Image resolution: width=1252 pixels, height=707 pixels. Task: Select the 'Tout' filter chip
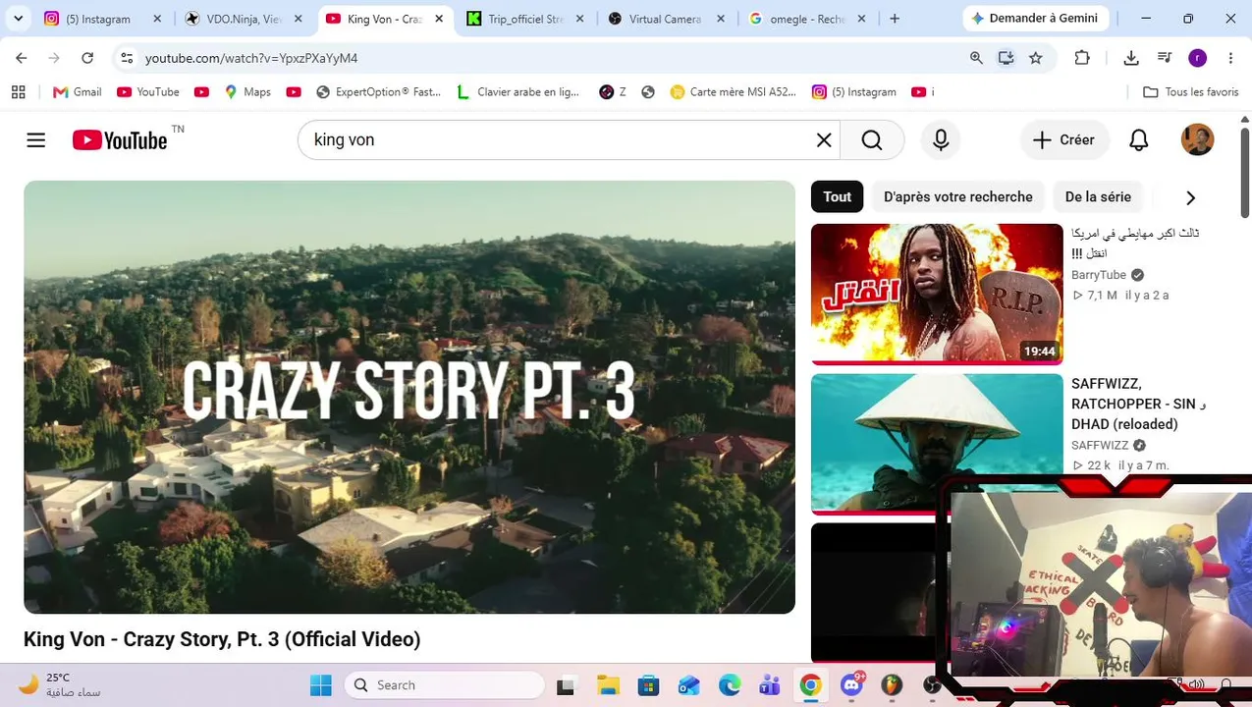[837, 197]
